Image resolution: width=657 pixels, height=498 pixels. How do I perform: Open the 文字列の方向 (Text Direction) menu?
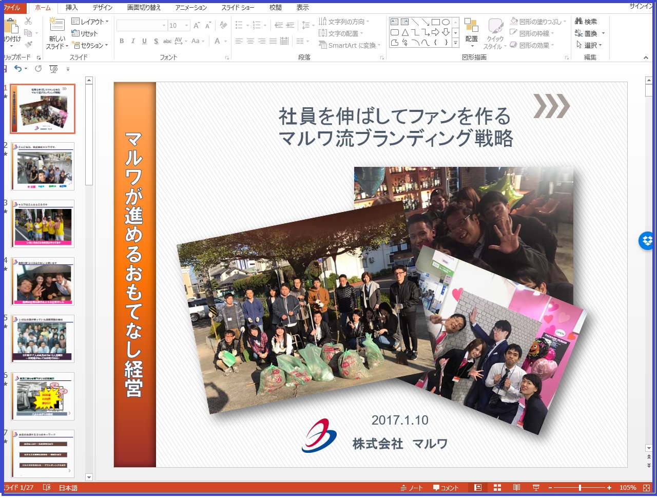[x=344, y=22]
